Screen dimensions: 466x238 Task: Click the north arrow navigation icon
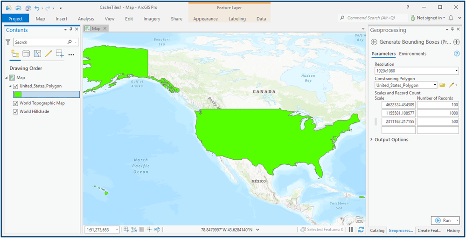[158, 230]
